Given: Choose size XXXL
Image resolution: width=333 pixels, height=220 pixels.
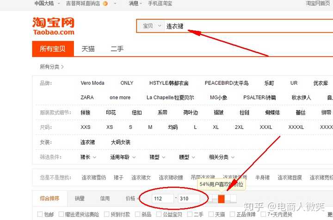Looking at the screenshot, I should 266,127.
